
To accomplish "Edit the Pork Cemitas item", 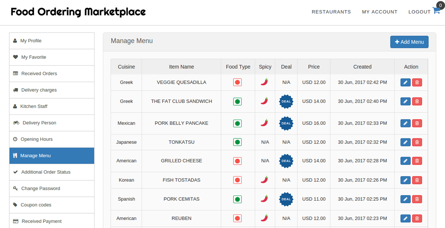I will (406, 199).
